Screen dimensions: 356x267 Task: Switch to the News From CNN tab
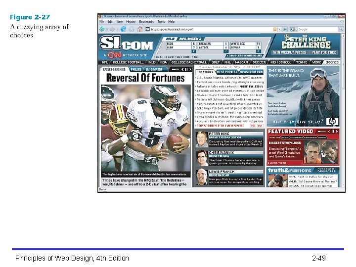pos(251,72)
